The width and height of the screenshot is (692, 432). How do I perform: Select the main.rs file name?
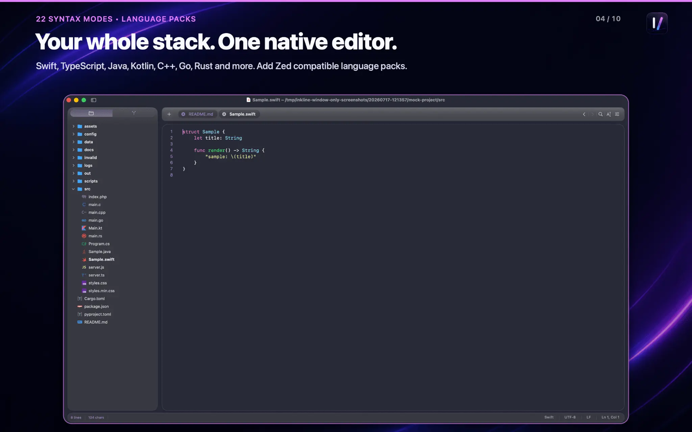tap(95, 236)
